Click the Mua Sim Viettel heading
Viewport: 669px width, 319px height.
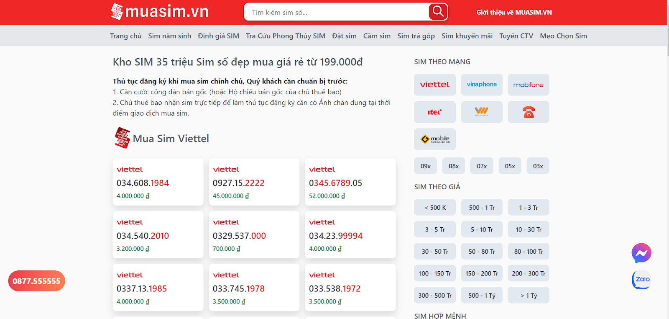pyautogui.click(x=171, y=139)
